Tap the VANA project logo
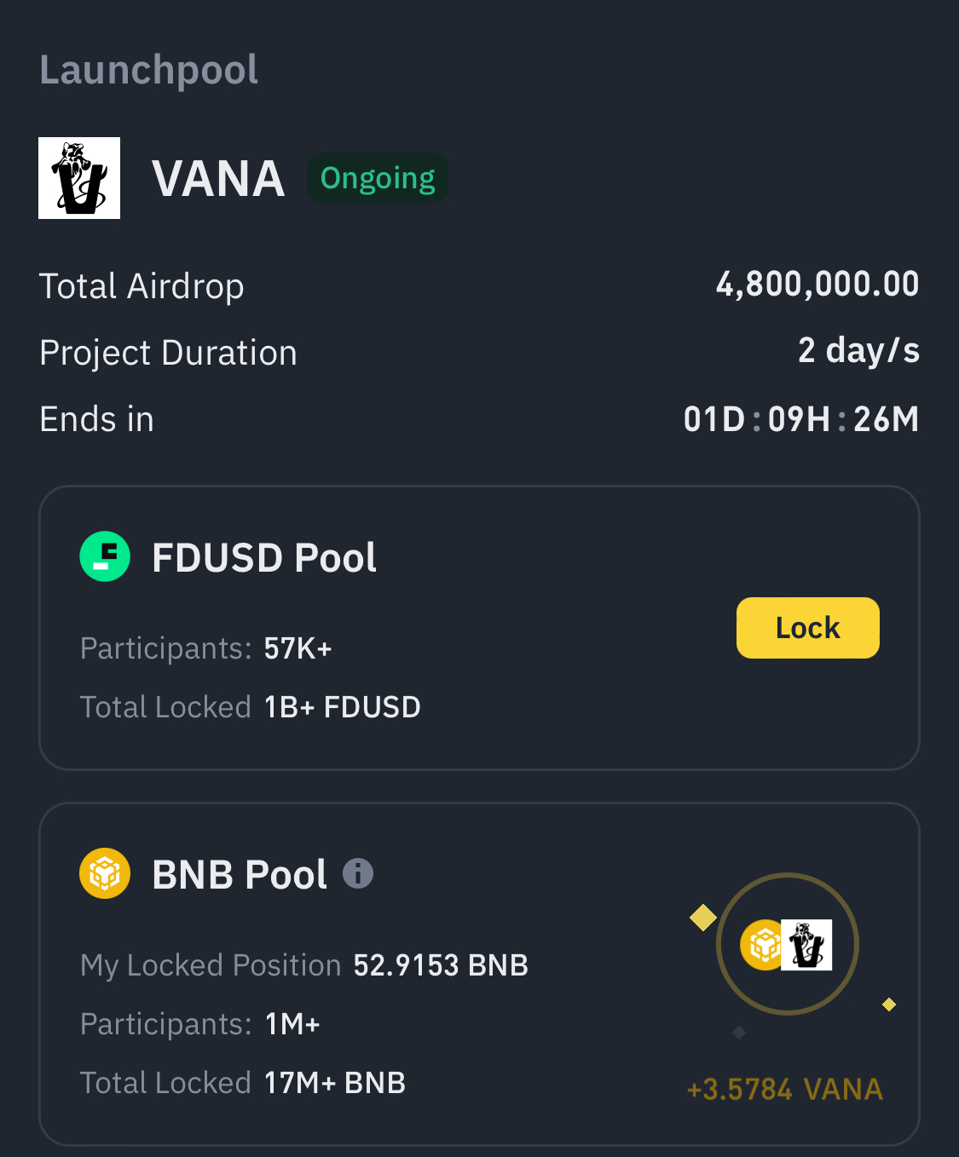The width and height of the screenshot is (959, 1157). point(79,178)
